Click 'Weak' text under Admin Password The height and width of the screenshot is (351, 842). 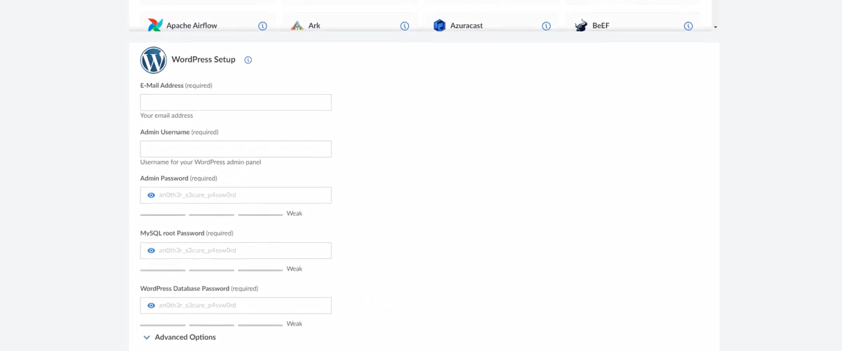pos(294,213)
